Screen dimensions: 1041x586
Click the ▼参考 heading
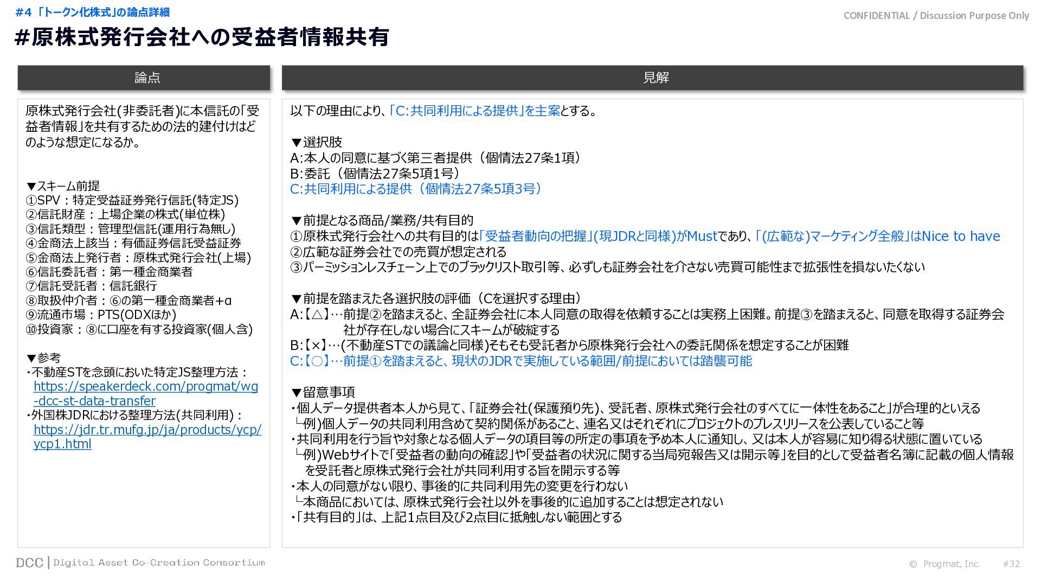pyautogui.click(x=43, y=358)
